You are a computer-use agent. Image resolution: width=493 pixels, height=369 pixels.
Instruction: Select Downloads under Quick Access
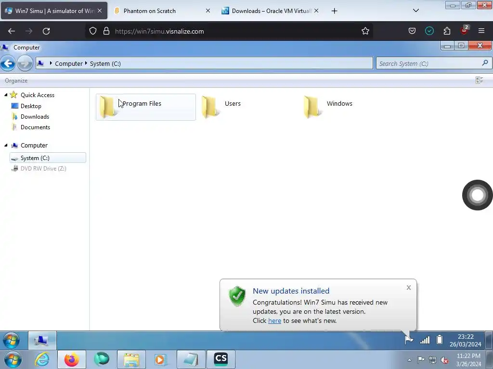35,117
